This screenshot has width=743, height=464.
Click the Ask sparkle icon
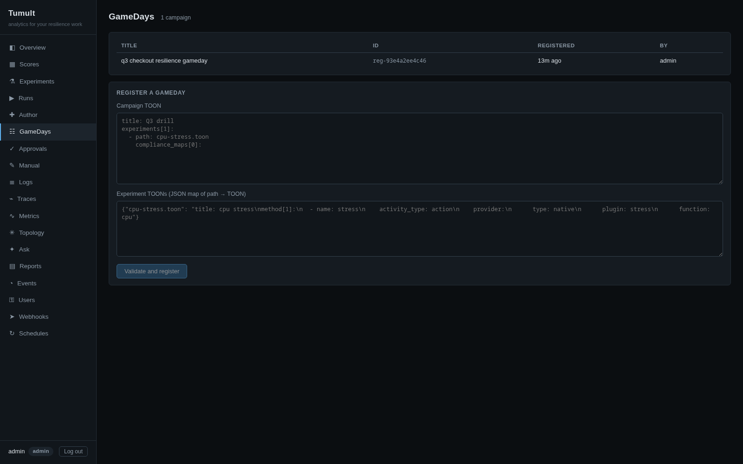point(12,249)
